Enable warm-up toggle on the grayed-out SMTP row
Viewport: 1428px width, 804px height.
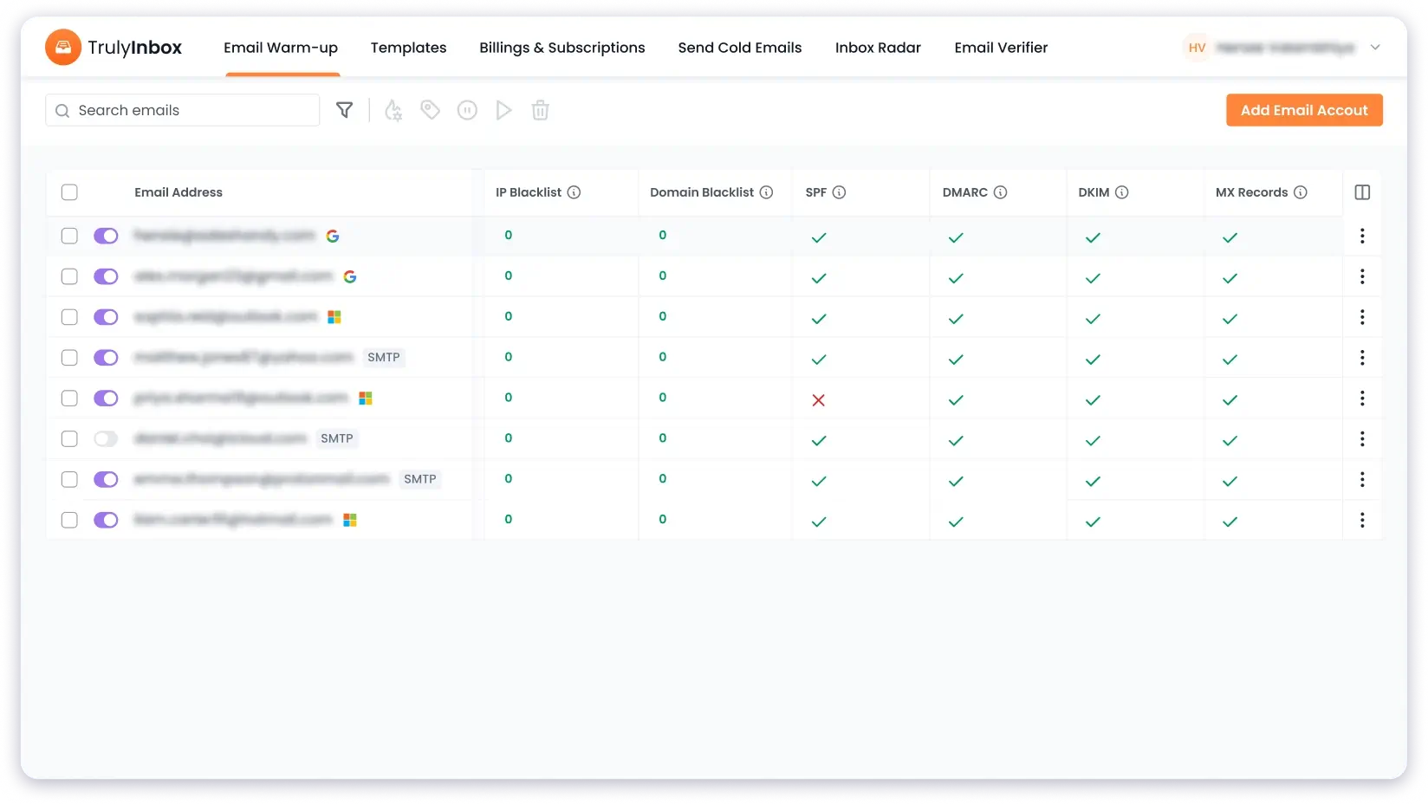coord(106,438)
